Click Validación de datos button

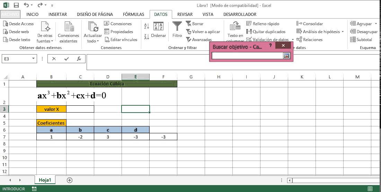(267, 40)
